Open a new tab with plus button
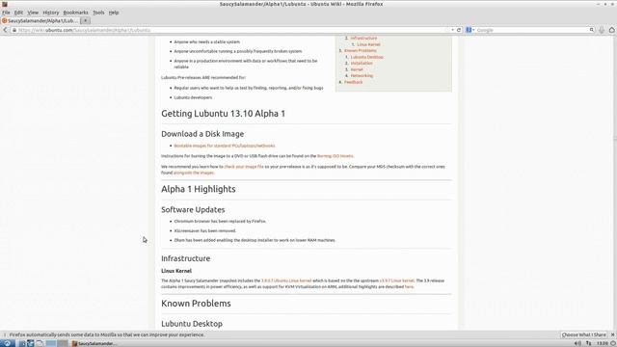The height and width of the screenshot is (347, 617). [x=86, y=21]
